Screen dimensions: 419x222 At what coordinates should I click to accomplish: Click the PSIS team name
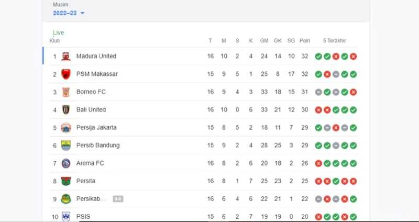coord(84,216)
